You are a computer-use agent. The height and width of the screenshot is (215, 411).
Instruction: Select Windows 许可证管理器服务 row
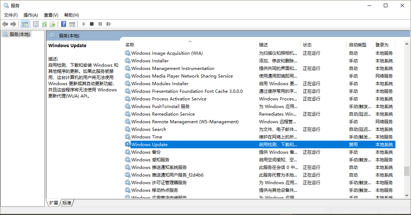coord(260,182)
